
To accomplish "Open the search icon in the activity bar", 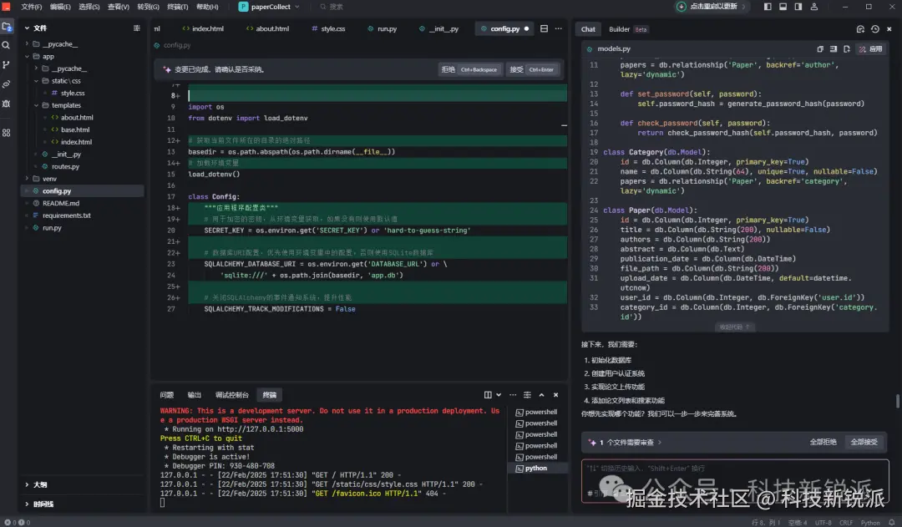I will [7, 45].
